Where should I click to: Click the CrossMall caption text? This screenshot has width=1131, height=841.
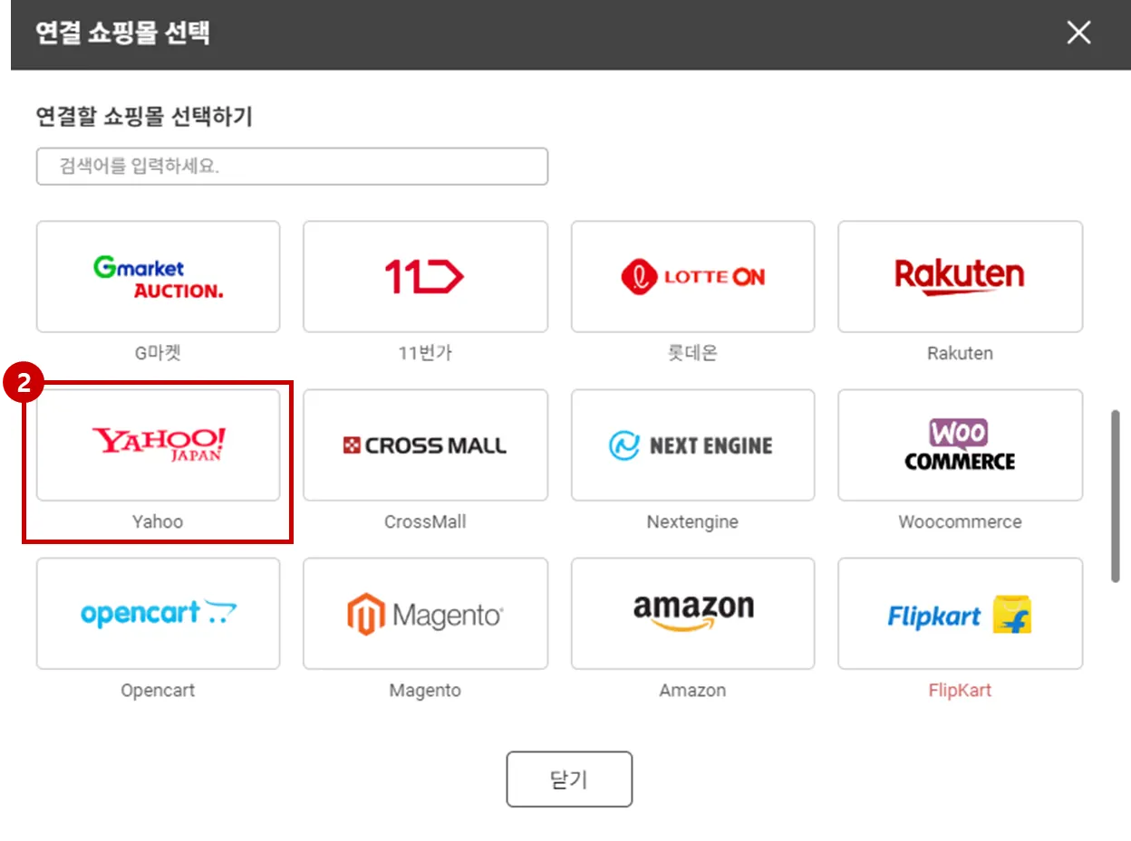(425, 521)
